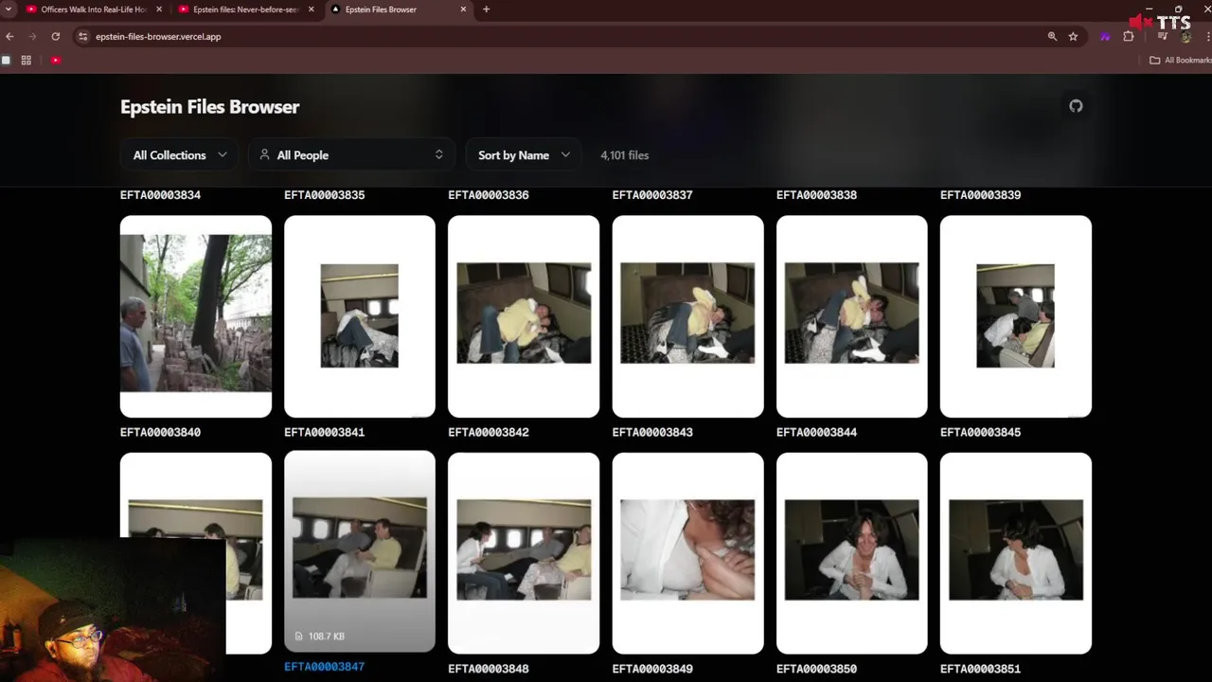Open thumbnail above label EFTA00003850

(852, 553)
